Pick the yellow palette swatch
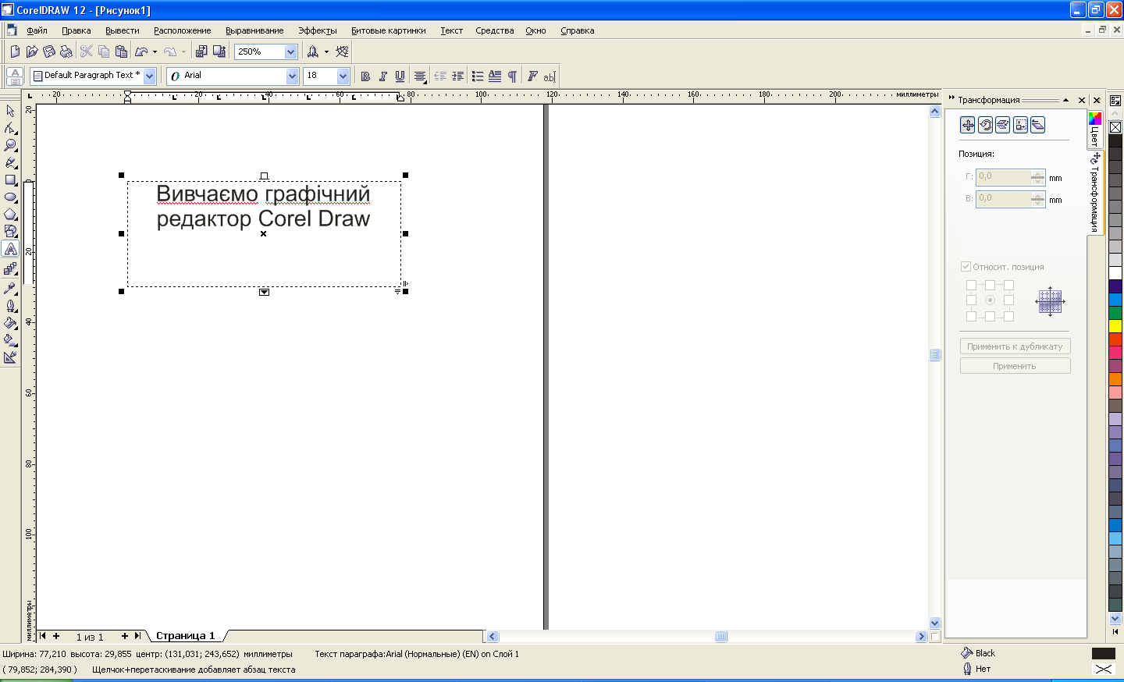Image resolution: width=1124 pixels, height=682 pixels. tap(1115, 325)
